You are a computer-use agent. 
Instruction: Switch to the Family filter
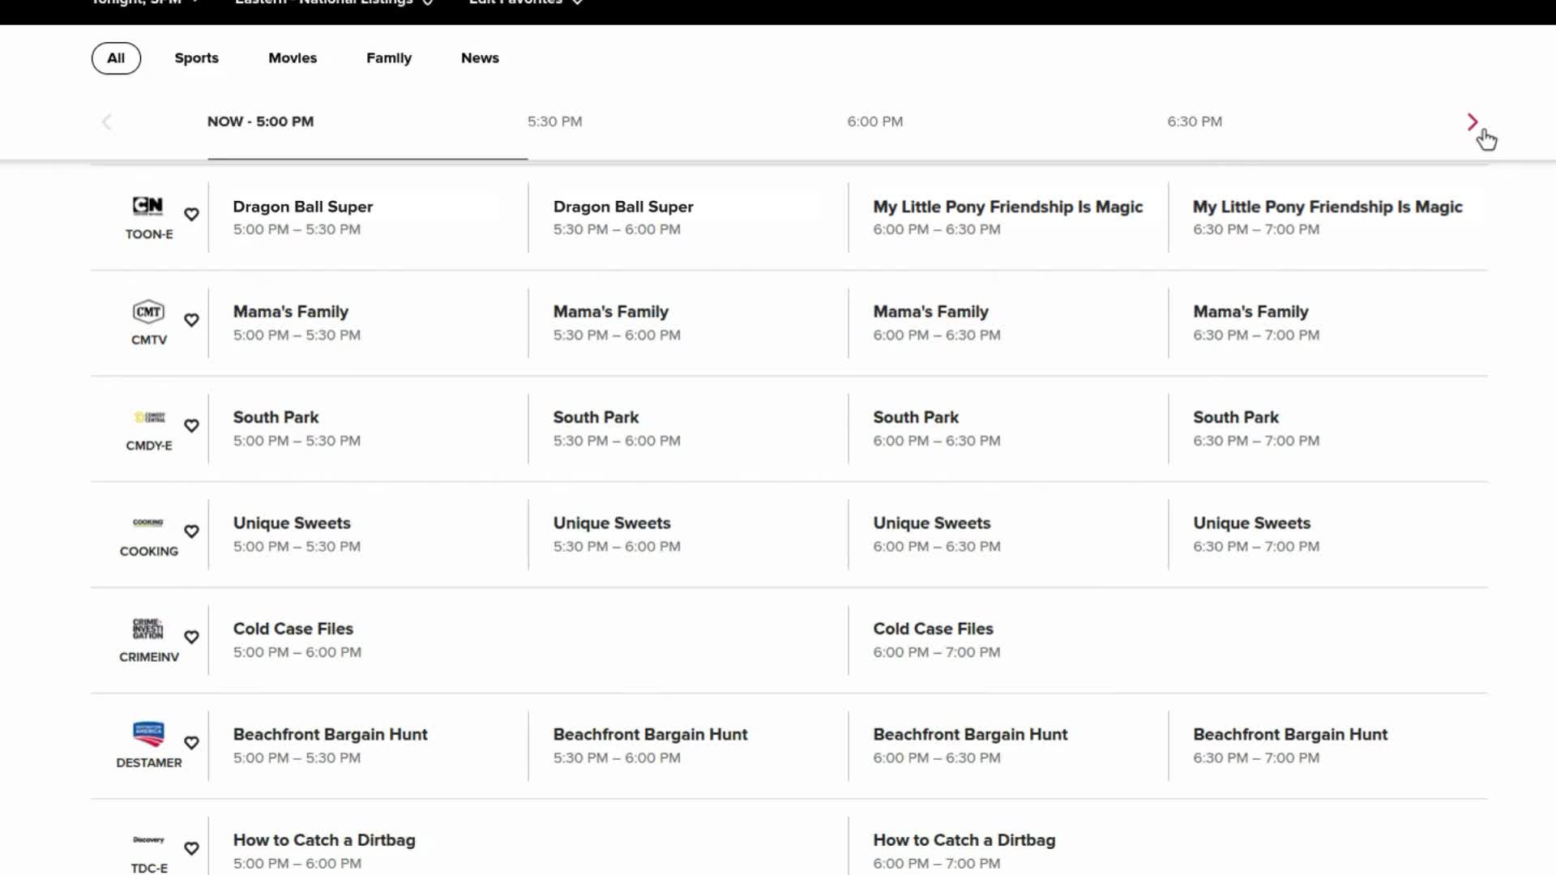click(389, 58)
